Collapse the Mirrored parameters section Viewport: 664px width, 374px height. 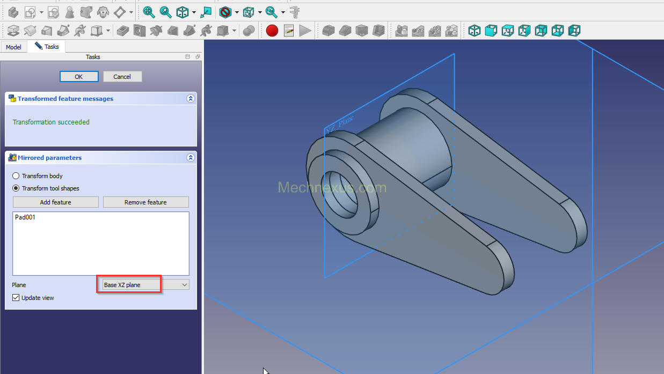click(190, 158)
